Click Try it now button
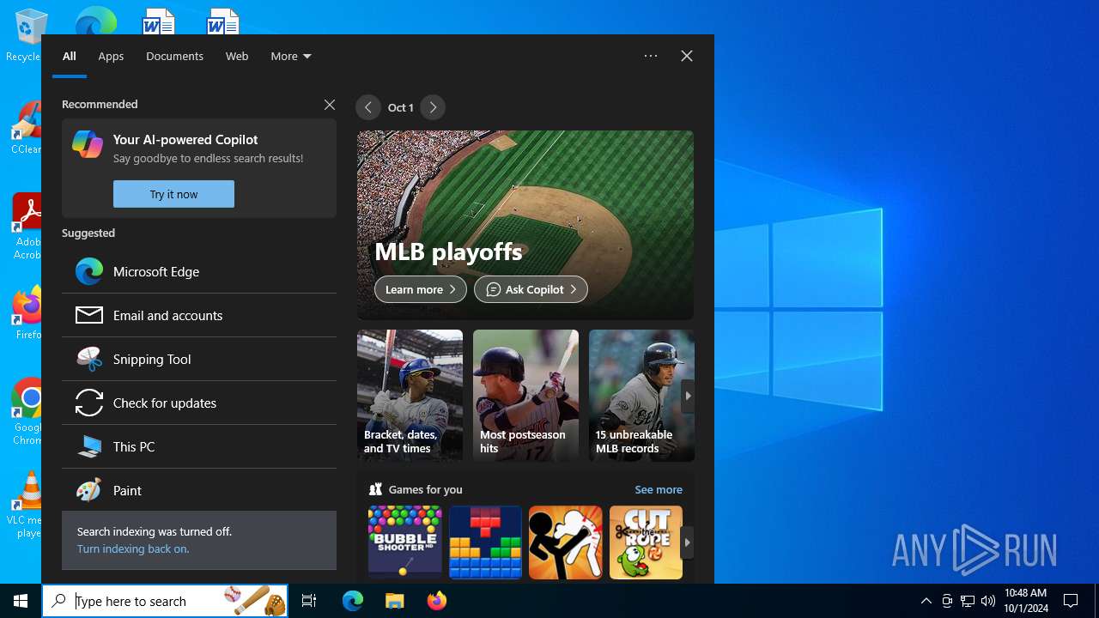The height and width of the screenshot is (618, 1099). (173, 194)
